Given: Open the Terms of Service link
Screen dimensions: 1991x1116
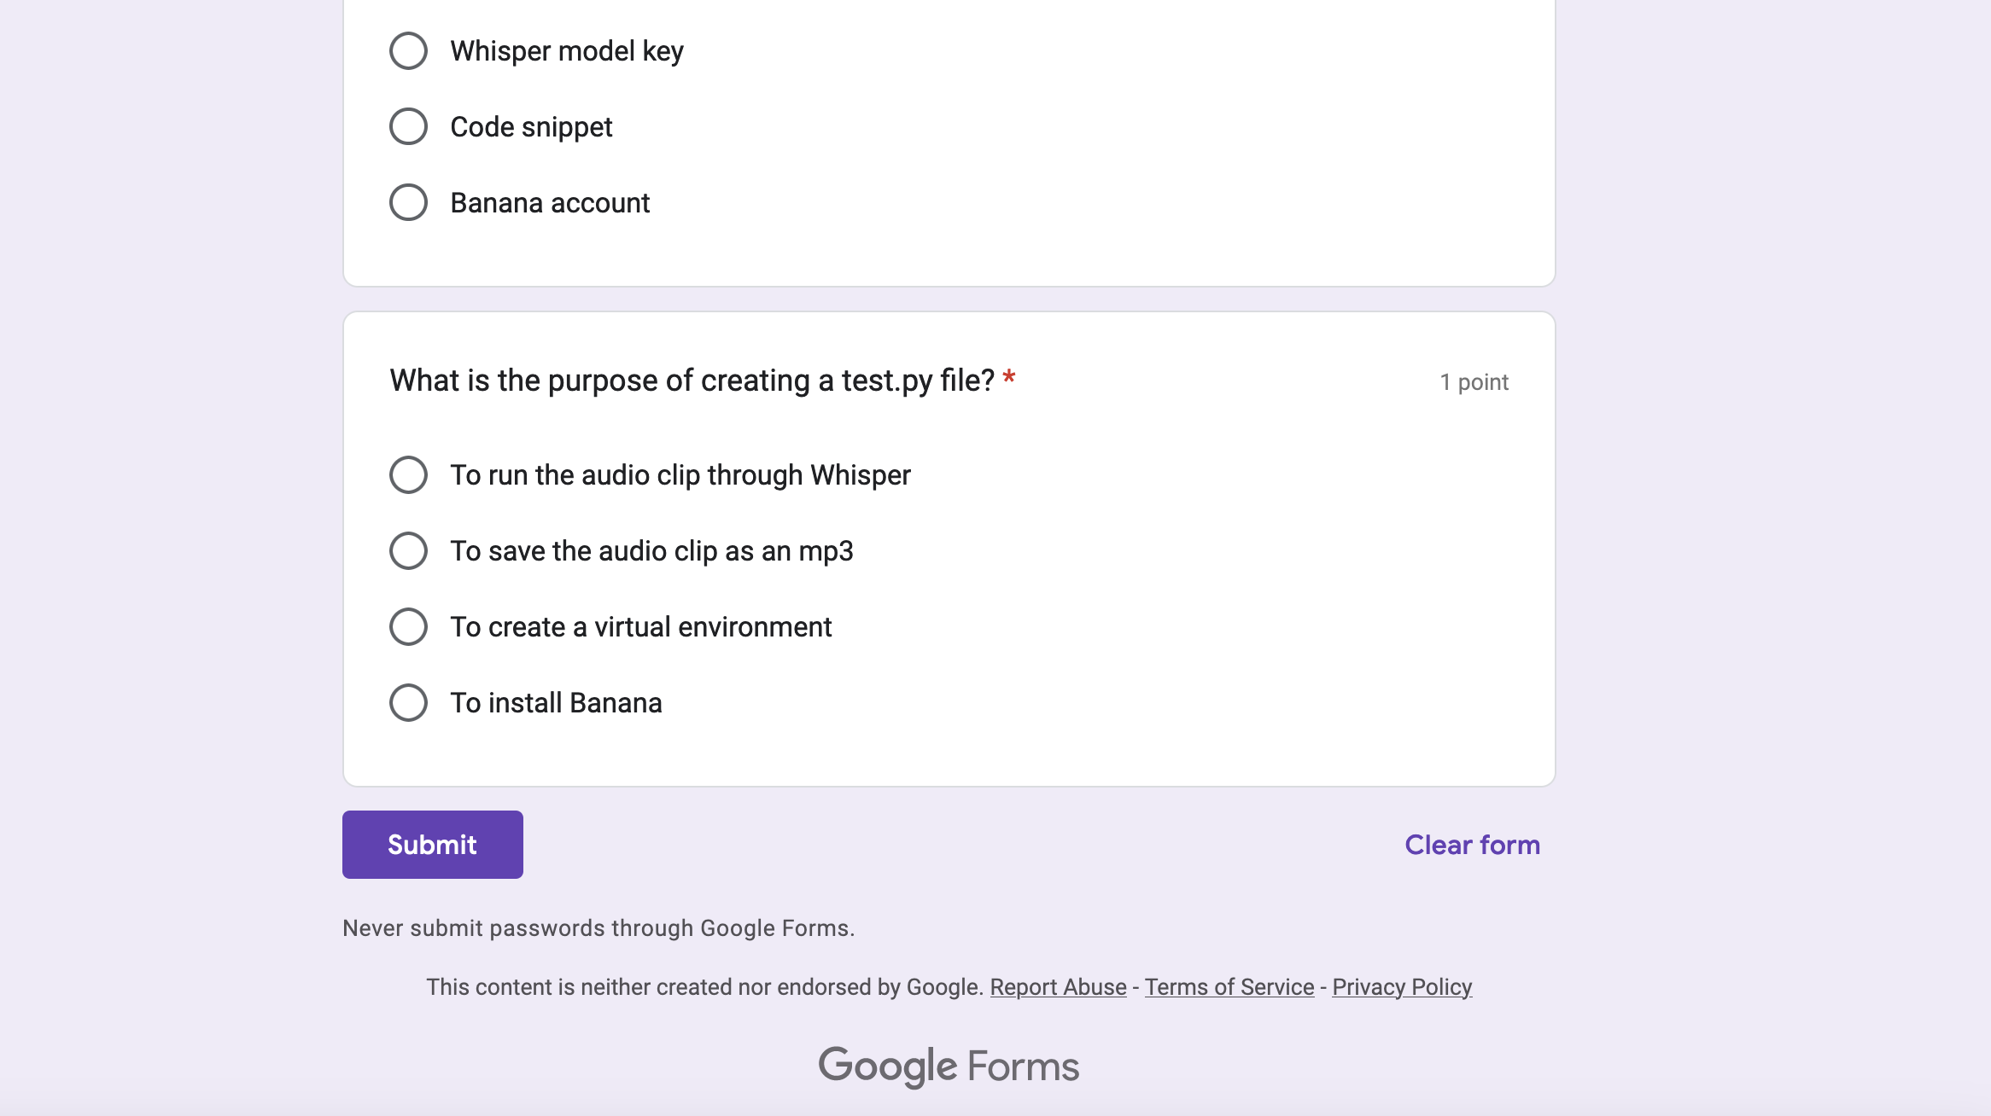Looking at the screenshot, I should point(1229,987).
